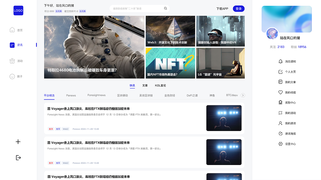Screen dimensions: 321x180
Task: Switch to the KOL言论 tab
Action: (x=160, y=85)
